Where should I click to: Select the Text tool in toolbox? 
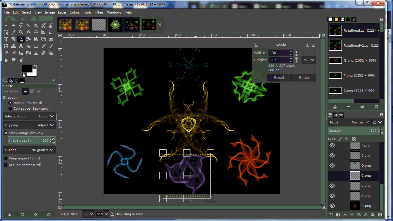tap(21, 46)
